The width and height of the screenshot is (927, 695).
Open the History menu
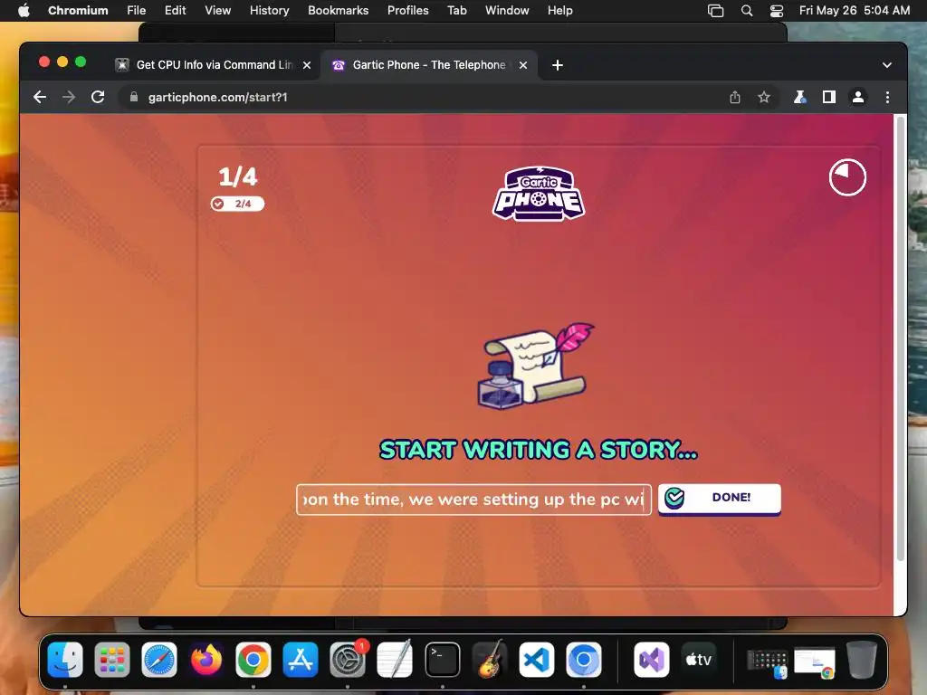pyautogui.click(x=269, y=11)
